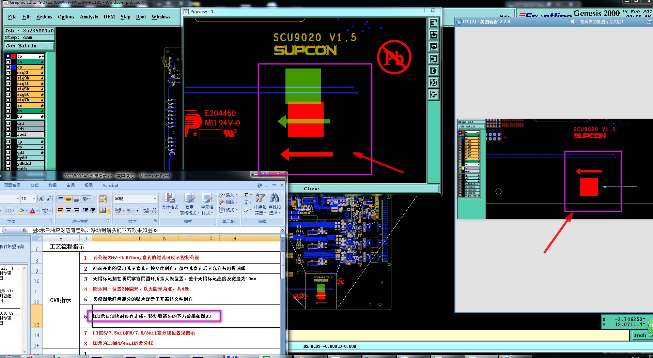Pan the Popview up with arrow icon
Viewport: 653px width, 358px height.
[x=434, y=35]
